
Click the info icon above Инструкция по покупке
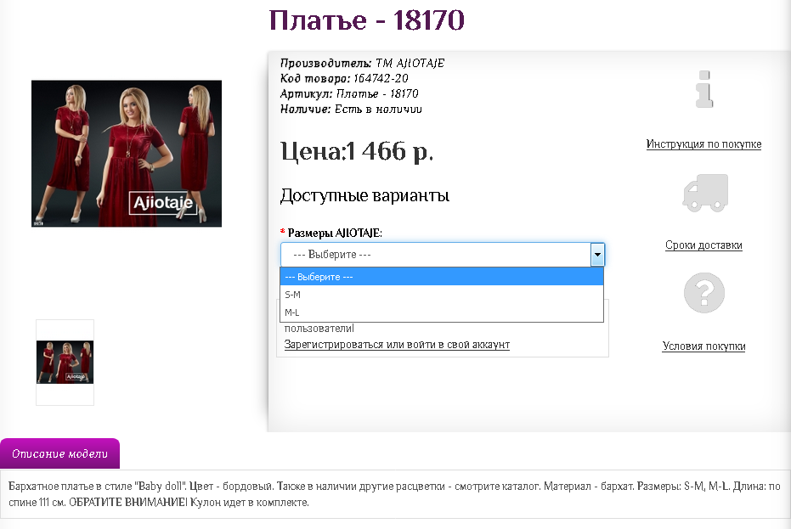click(x=704, y=89)
